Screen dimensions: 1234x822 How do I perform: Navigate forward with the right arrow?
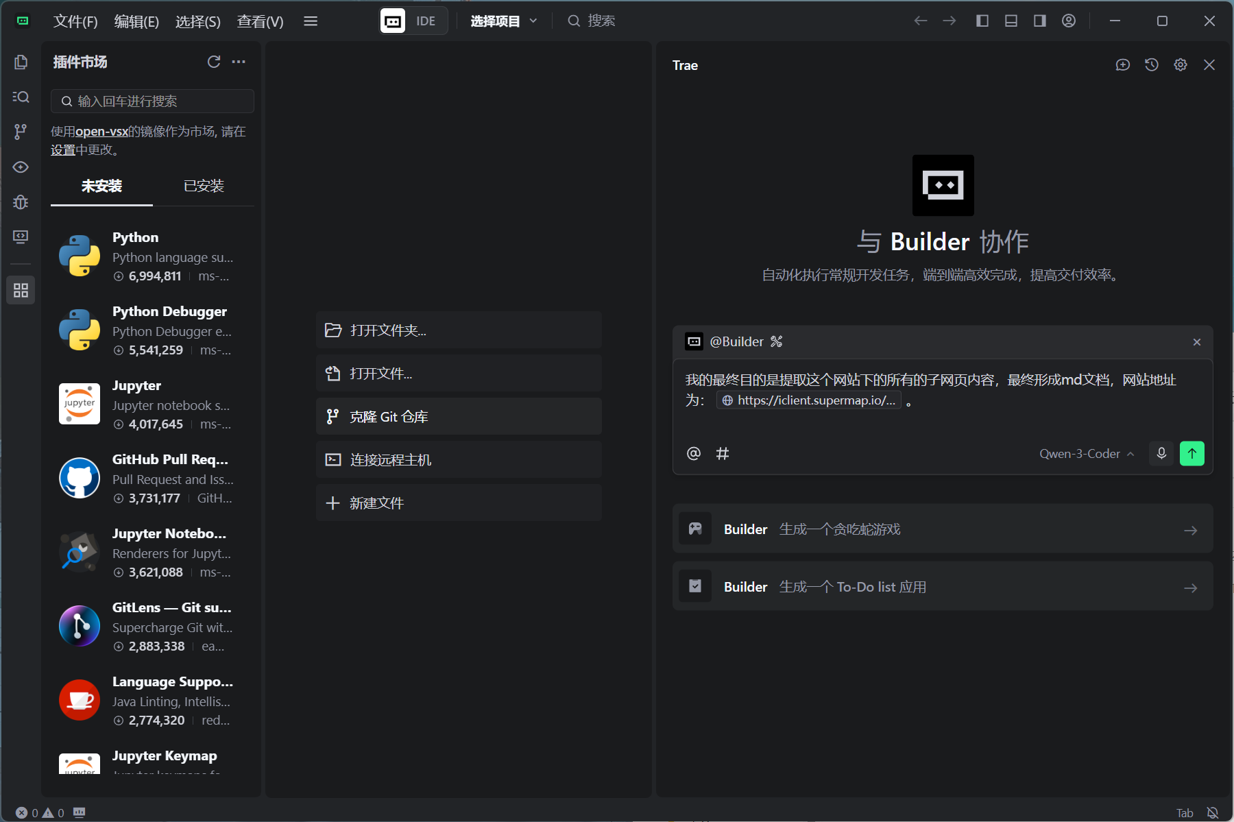click(x=949, y=21)
